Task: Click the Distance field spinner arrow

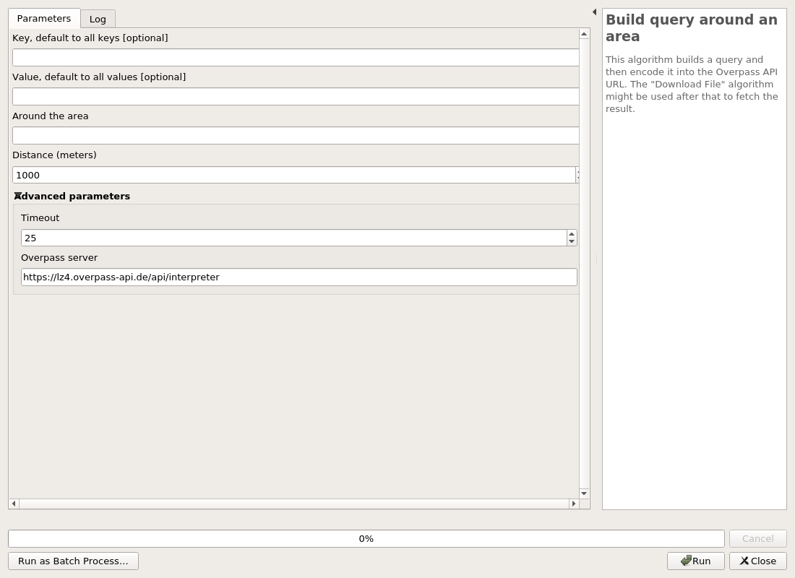Action: (x=577, y=175)
